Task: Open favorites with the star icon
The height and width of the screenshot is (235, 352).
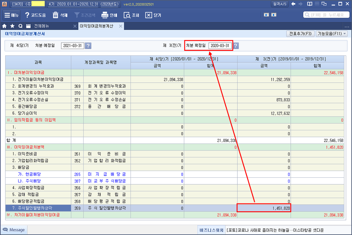Action: pos(12,26)
